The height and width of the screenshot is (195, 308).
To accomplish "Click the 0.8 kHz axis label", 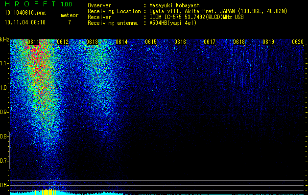I will [x=4, y=136].
